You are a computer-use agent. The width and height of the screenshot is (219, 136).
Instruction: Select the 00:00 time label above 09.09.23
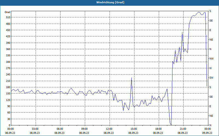pyautogui.click(x=208, y=129)
